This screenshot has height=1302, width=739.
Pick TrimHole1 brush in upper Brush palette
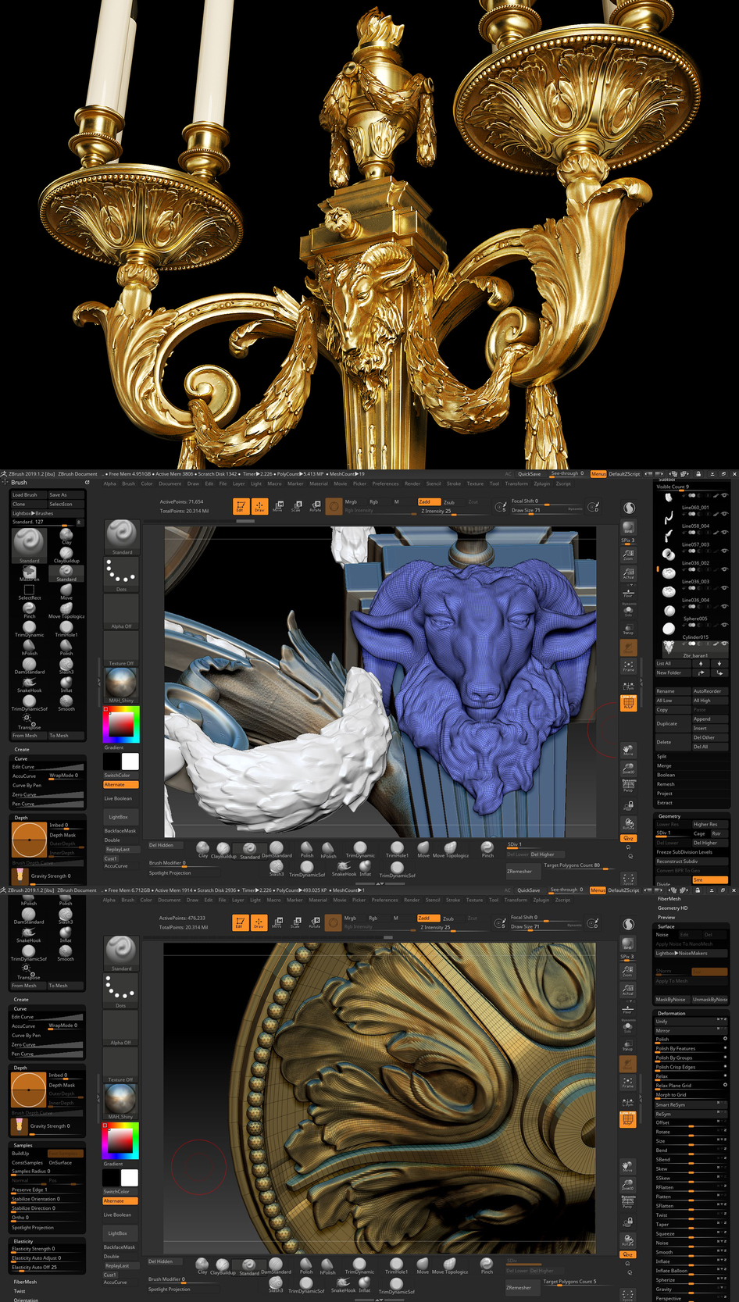tap(66, 629)
